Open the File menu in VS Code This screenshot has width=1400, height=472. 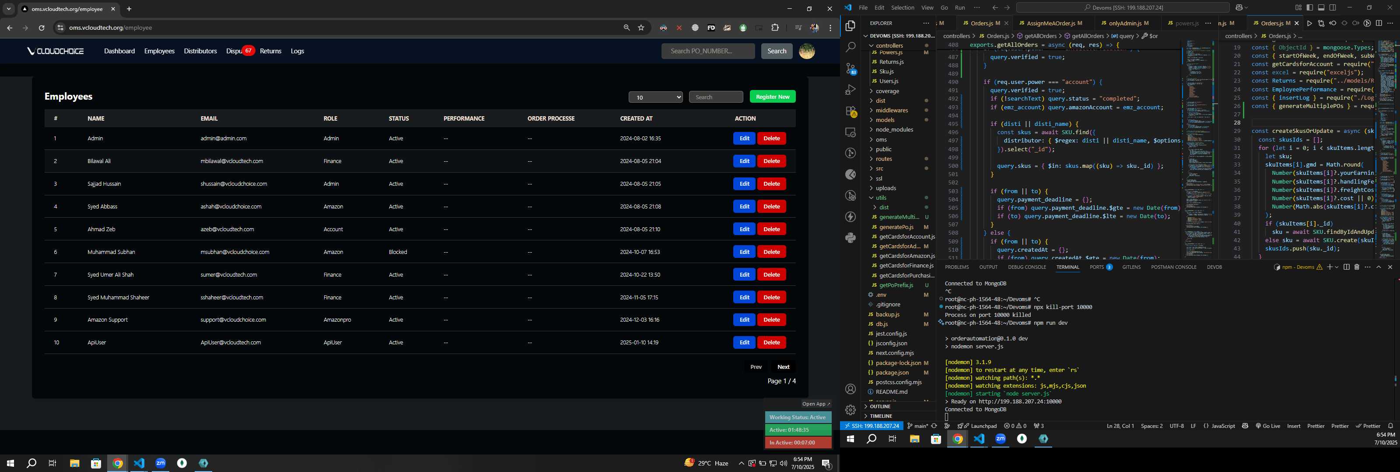coord(863,7)
